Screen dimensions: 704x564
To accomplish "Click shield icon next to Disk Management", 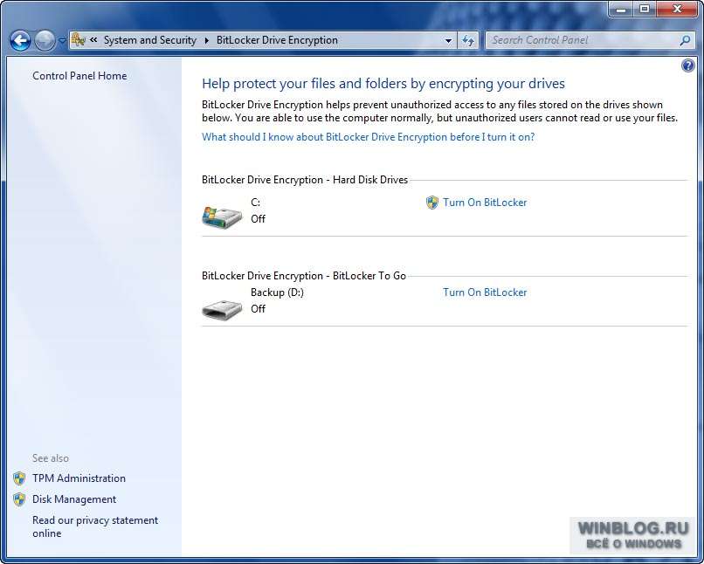I will [x=19, y=499].
